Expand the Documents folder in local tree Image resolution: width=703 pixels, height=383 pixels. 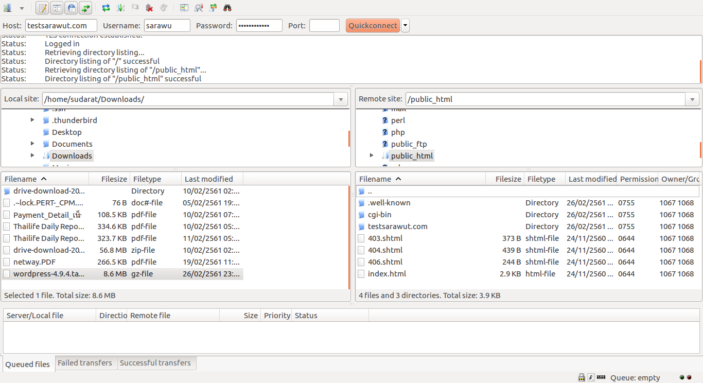point(32,144)
